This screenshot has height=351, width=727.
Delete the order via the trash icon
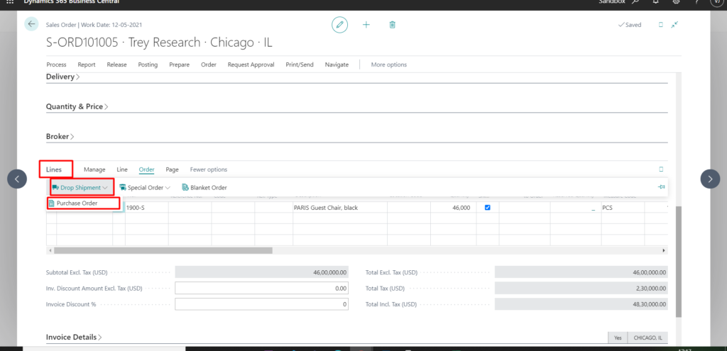[392, 25]
